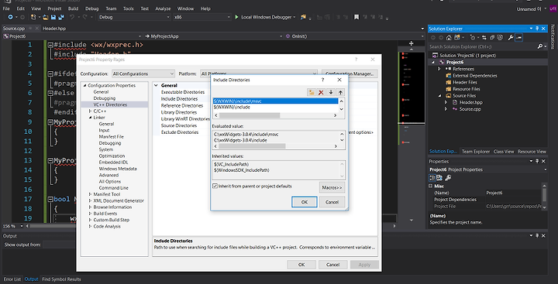This screenshot has width=558, height=284.
Task: Select Input under Linker node
Action: [x=104, y=130]
